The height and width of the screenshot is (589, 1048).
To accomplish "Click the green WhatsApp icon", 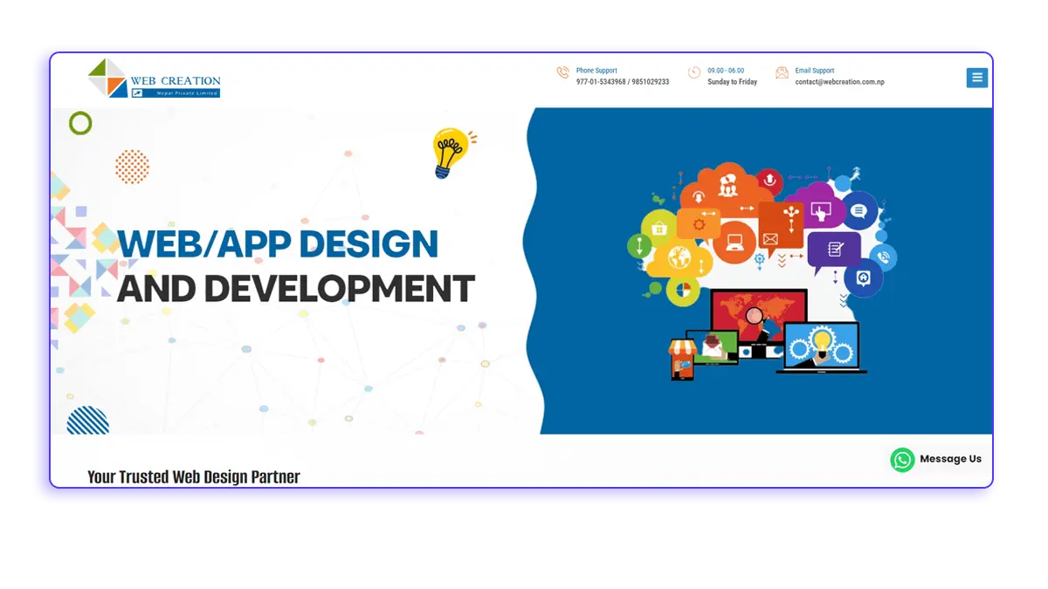I will 904,459.
